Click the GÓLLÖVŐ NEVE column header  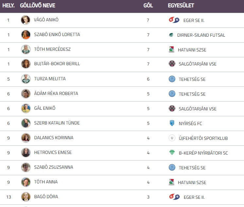pyautogui.click(x=38, y=6)
